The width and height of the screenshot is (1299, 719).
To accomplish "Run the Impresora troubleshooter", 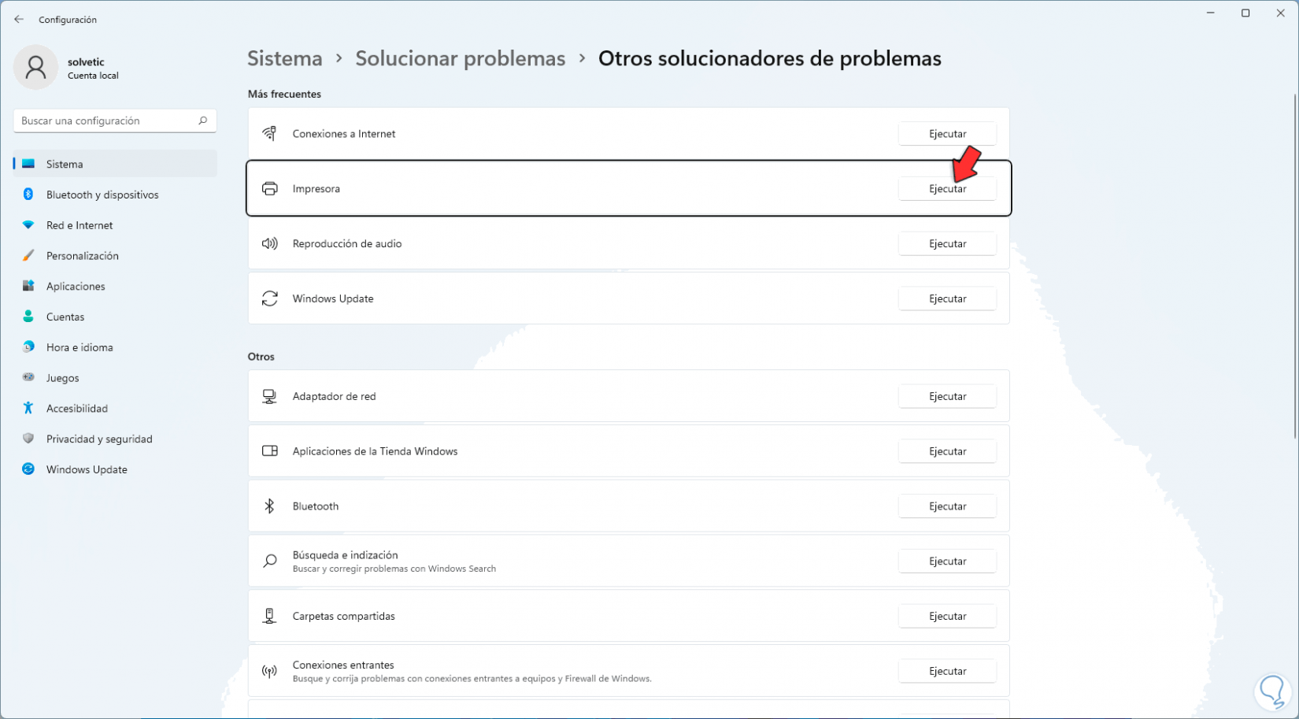I will coord(947,189).
